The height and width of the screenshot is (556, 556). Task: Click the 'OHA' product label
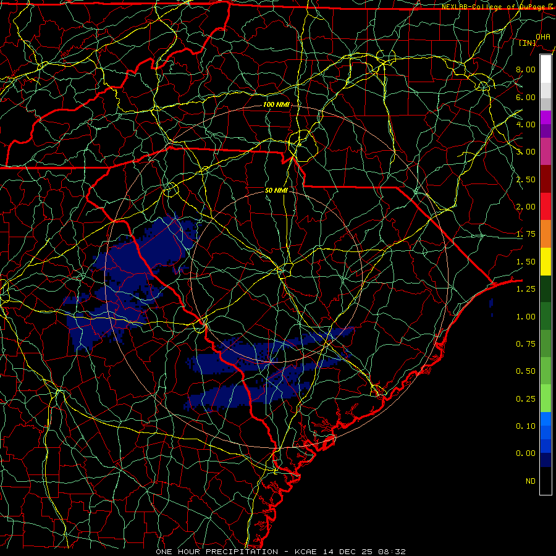pyautogui.click(x=543, y=36)
